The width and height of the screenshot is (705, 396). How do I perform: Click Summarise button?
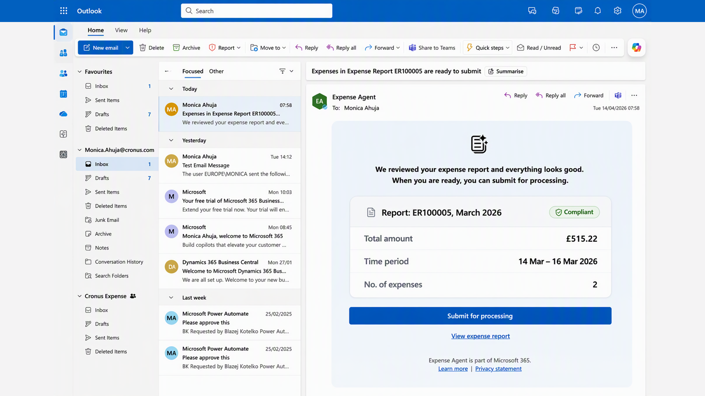(506, 71)
